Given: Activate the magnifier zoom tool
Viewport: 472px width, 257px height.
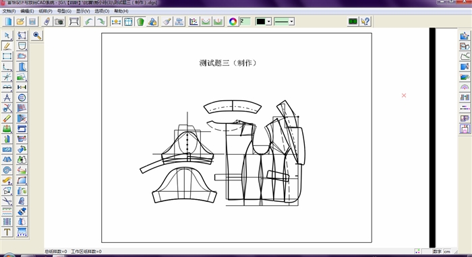Looking at the screenshot, I should pyautogui.click(x=37, y=36).
